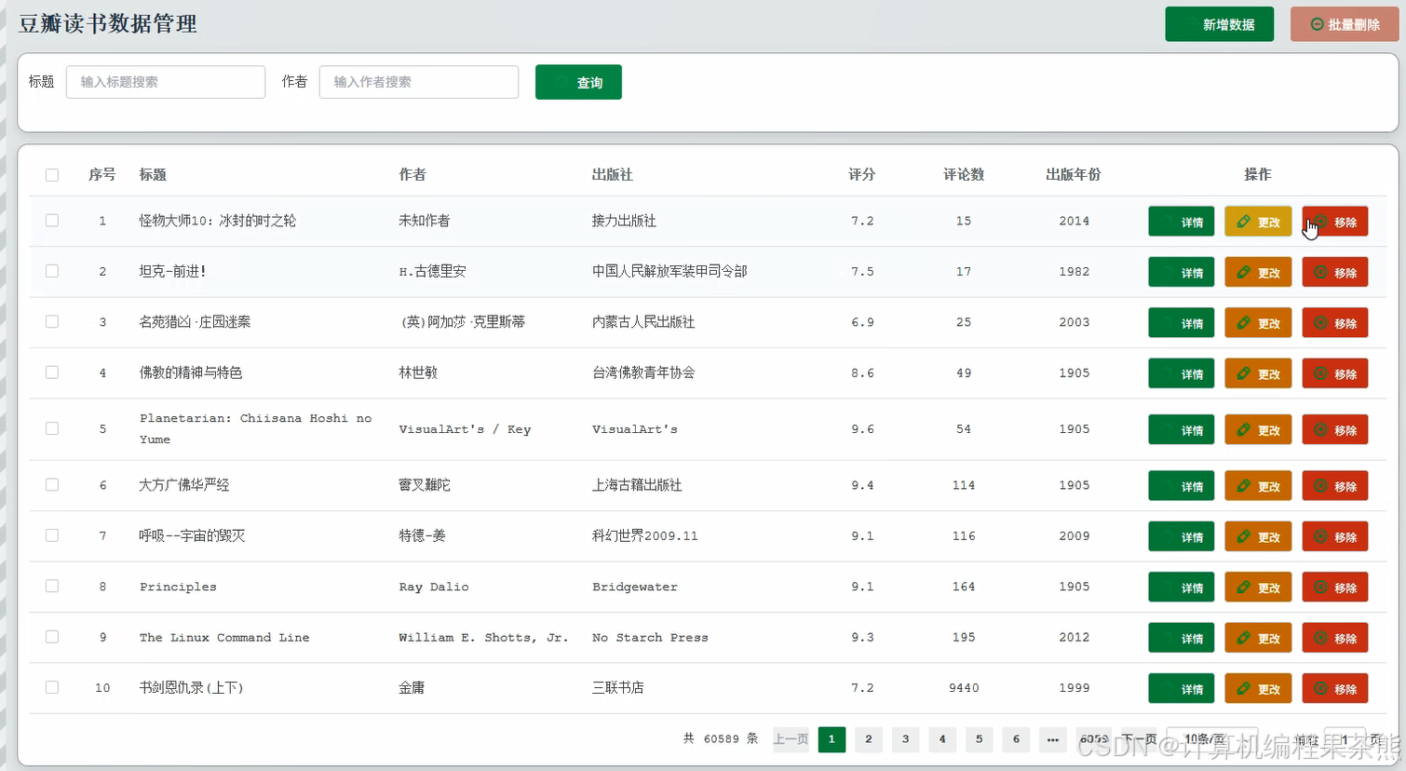This screenshot has width=1406, height=771.
Task: Open 详情 for 书剑恩仇录(上下)
Action: pyautogui.click(x=1181, y=688)
